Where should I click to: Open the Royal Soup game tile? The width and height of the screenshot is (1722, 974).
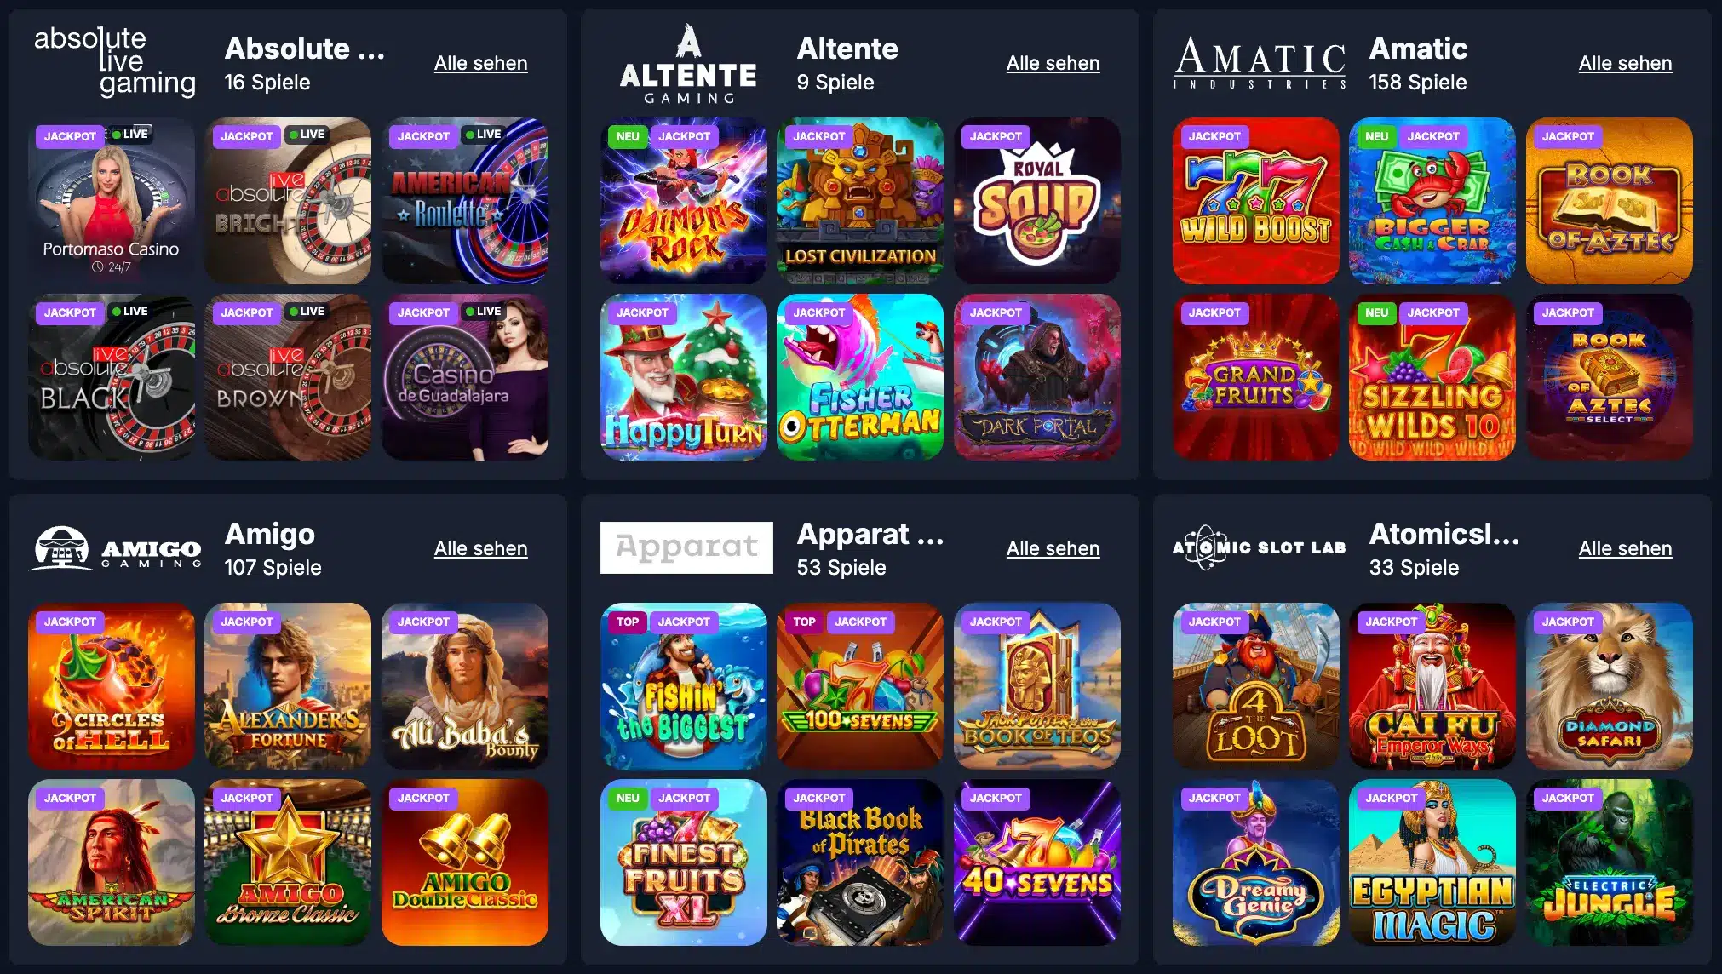coord(1037,201)
